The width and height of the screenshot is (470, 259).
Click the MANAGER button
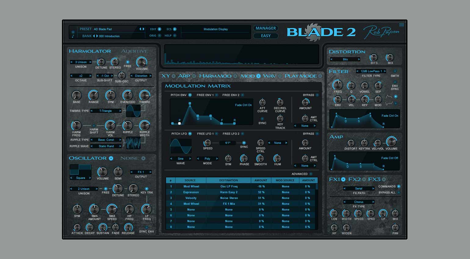point(266,28)
